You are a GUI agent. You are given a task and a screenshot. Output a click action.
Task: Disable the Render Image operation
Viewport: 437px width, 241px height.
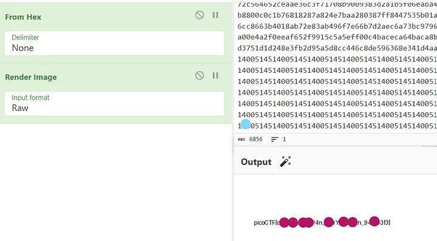pyautogui.click(x=199, y=75)
